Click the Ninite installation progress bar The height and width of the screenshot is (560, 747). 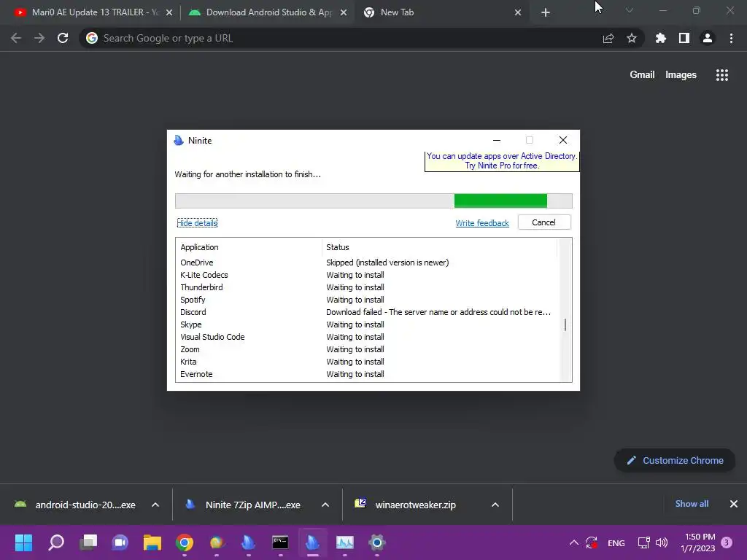373,201
